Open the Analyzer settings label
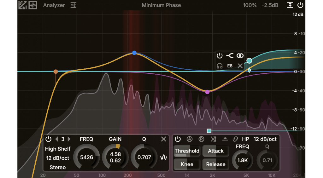The image size is (323, 178). pos(54,5)
